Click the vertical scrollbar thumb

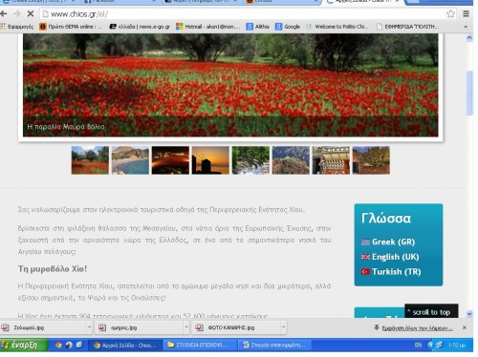tap(469, 93)
